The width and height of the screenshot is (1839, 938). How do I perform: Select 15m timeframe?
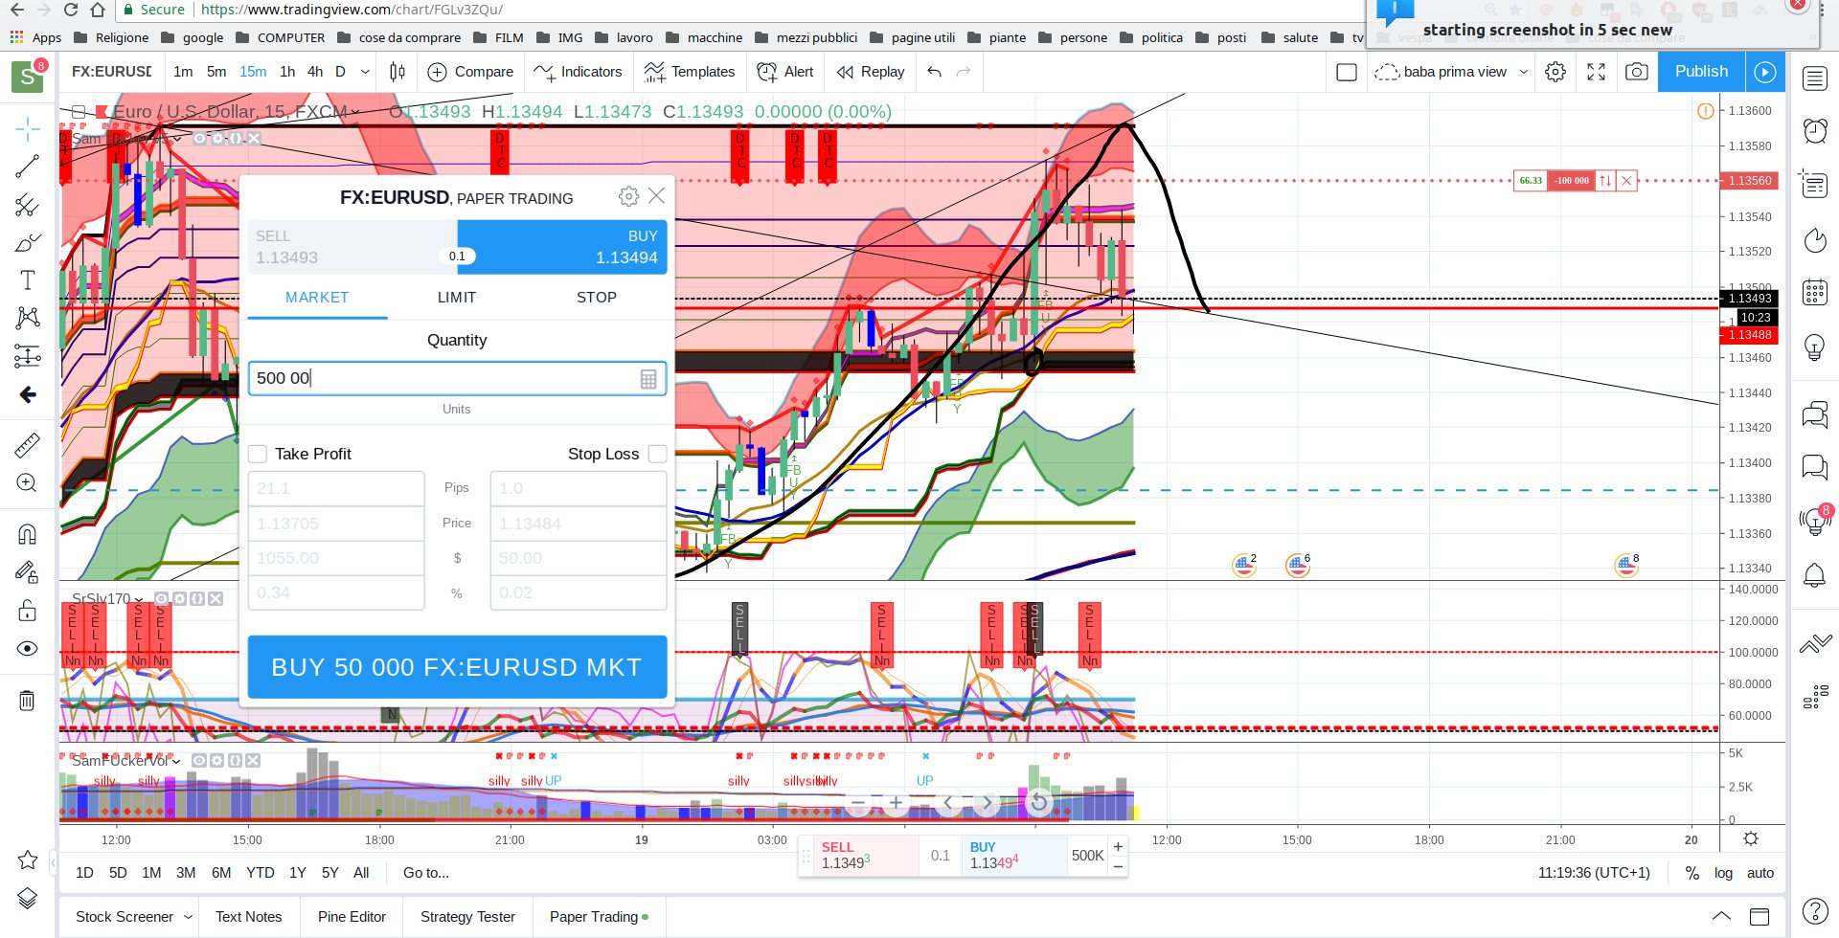253,72
